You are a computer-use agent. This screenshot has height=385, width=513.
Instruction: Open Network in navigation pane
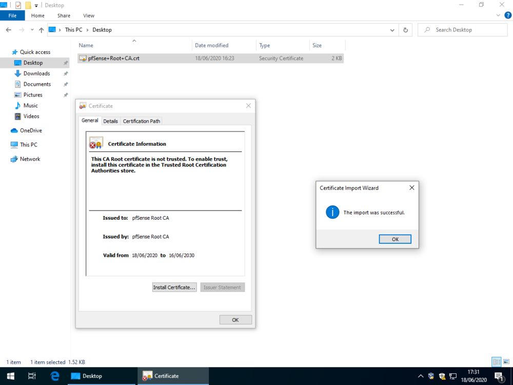click(30, 159)
